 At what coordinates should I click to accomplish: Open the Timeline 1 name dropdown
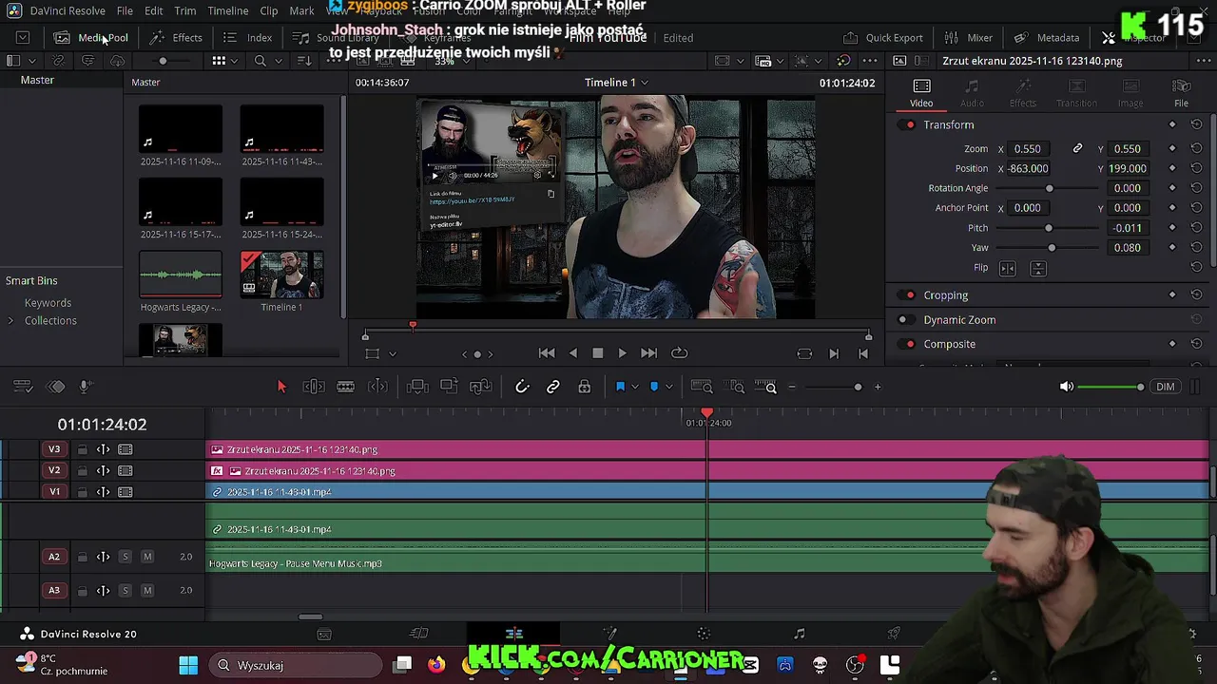click(x=645, y=83)
